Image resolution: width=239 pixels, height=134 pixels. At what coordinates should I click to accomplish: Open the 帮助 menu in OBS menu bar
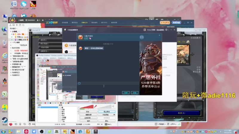click(70, 58)
